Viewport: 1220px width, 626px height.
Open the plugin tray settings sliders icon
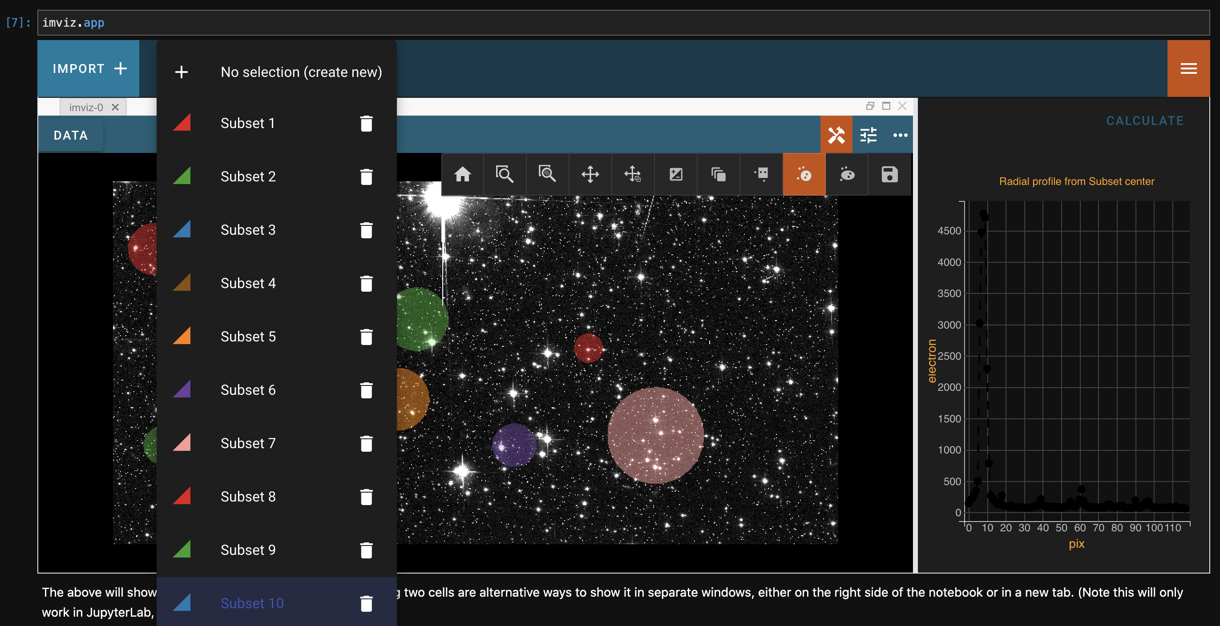(x=869, y=135)
